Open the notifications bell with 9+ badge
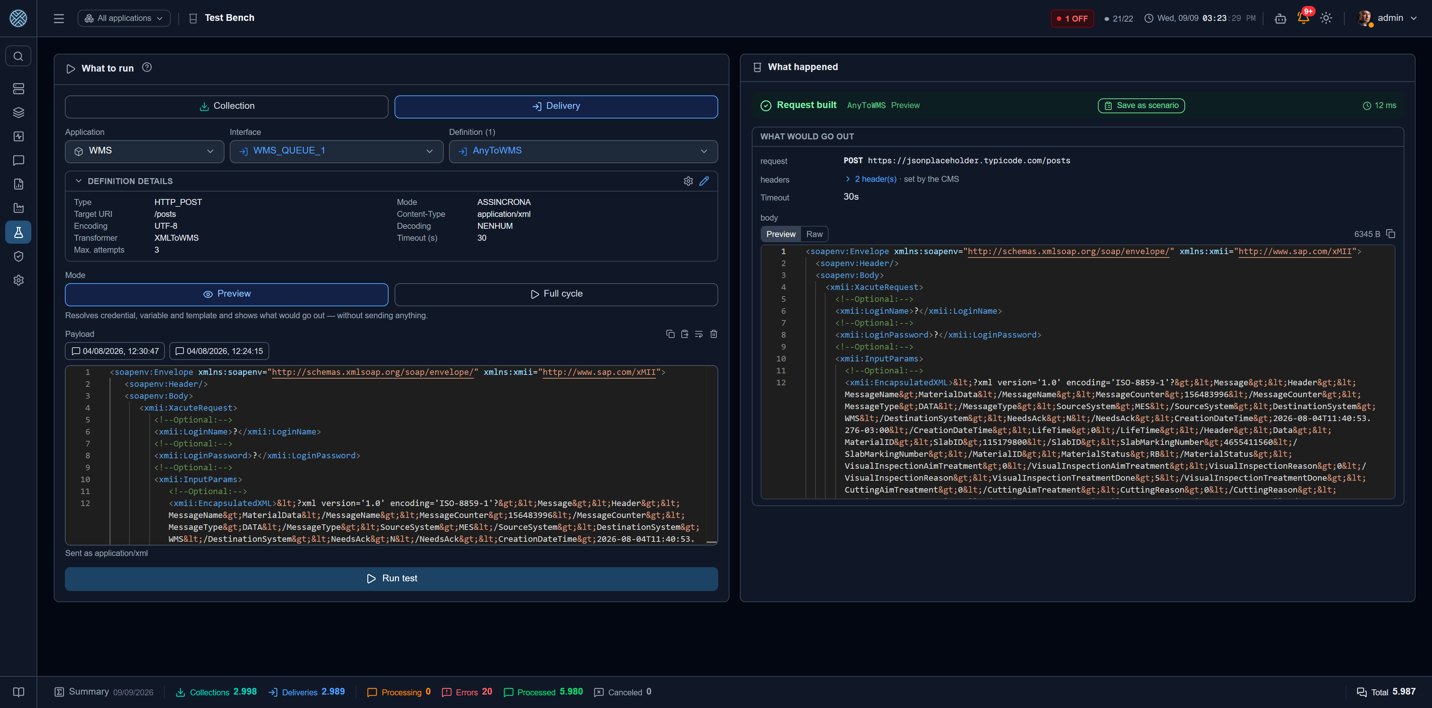The image size is (1432, 708). [1304, 18]
